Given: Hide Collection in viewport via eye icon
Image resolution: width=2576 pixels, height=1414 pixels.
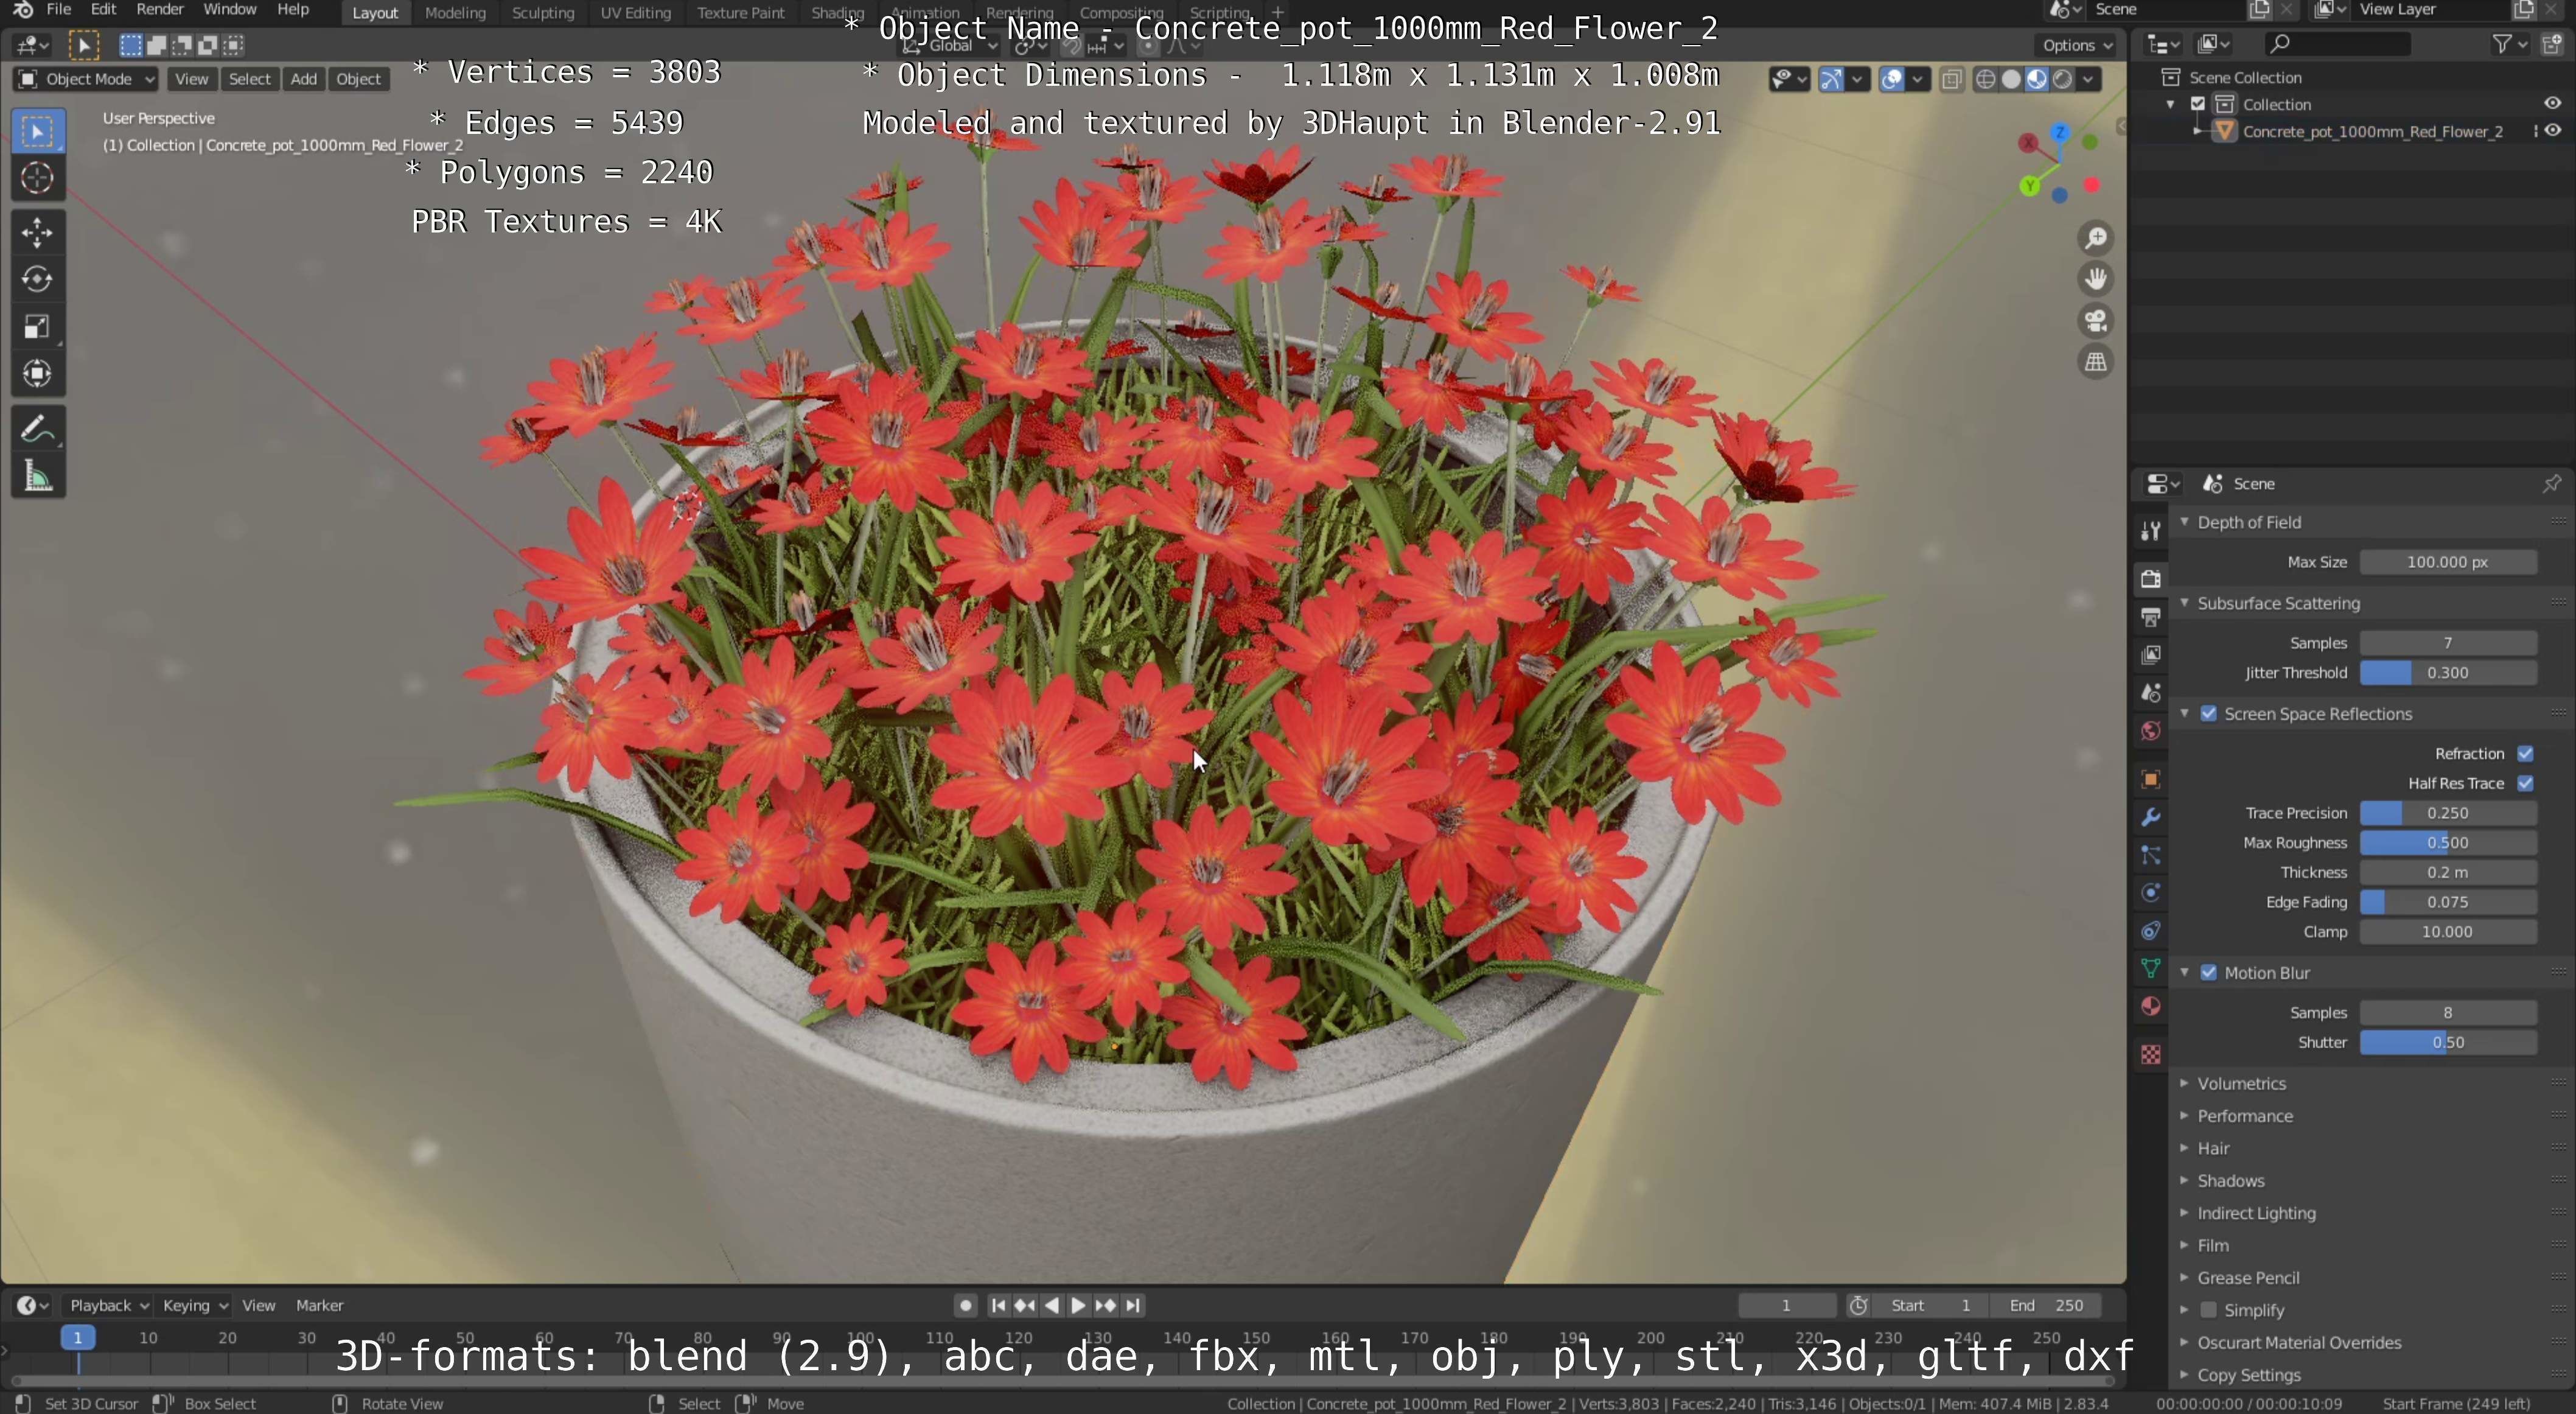Looking at the screenshot, I should pos(2552,103).
